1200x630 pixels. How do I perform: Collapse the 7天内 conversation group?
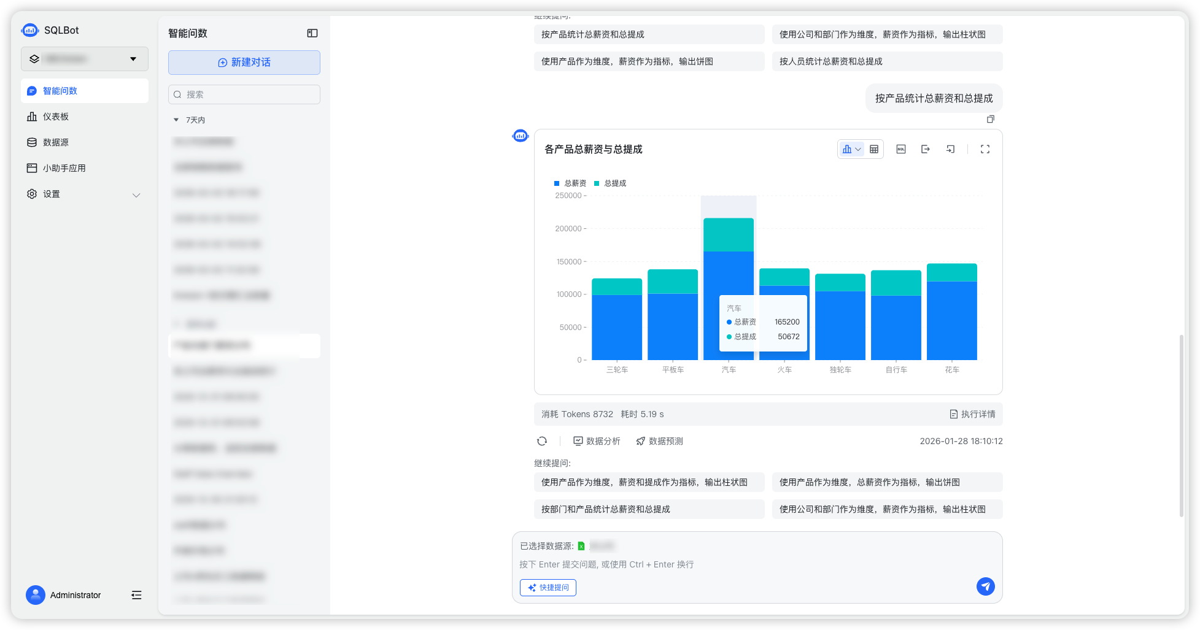tap(176, 120)
